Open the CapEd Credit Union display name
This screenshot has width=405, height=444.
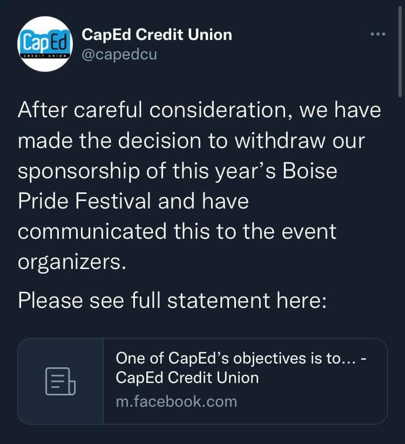[x=157, y=35]
